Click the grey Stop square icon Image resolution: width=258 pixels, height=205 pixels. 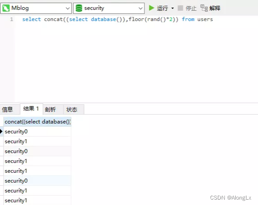coord(180,8)
